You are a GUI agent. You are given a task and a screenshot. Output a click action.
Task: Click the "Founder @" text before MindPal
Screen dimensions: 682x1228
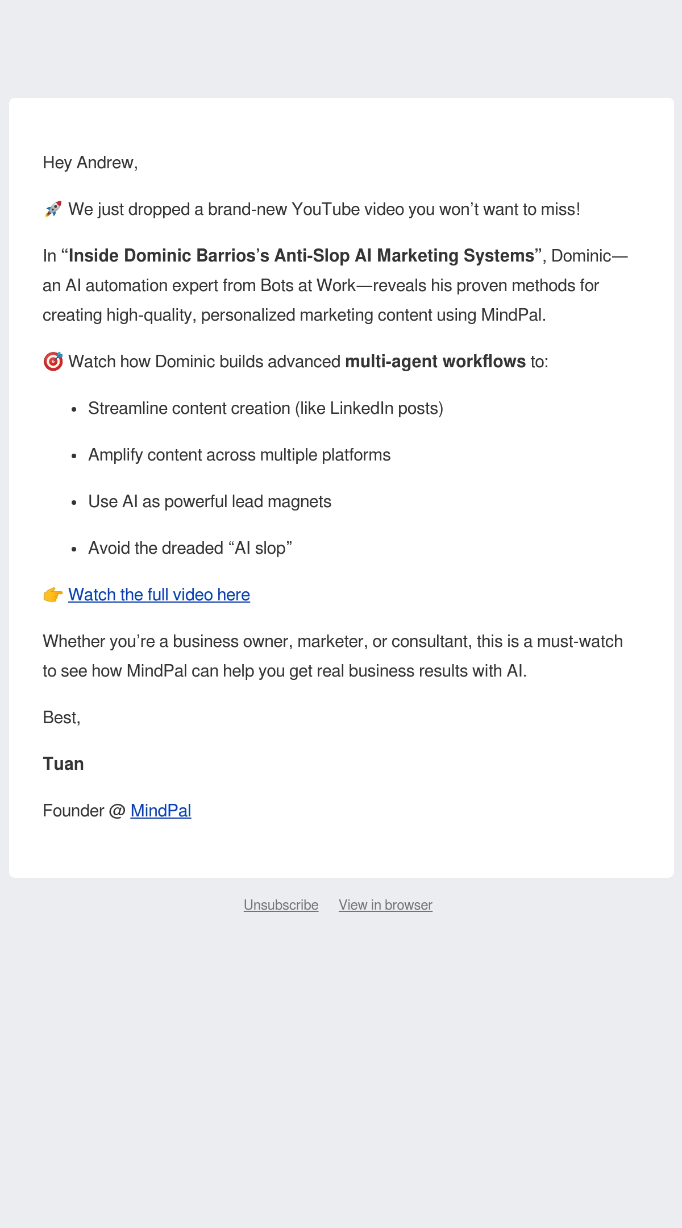[x=84, y=811]
